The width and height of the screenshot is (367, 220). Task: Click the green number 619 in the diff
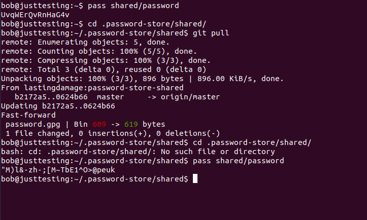[131, 124]
